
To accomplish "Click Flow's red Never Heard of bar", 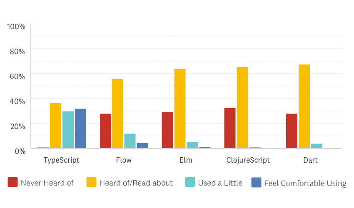I will pyautogui.click(x=105, y=131).
